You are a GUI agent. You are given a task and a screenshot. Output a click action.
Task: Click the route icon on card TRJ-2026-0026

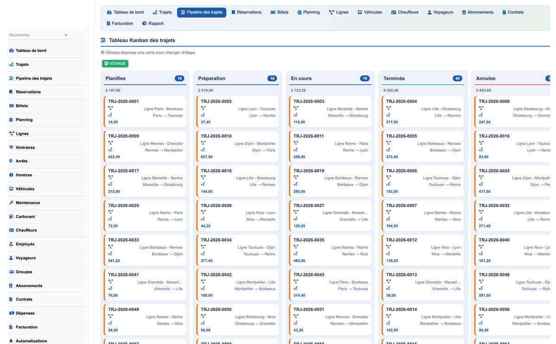coord(203,219)
